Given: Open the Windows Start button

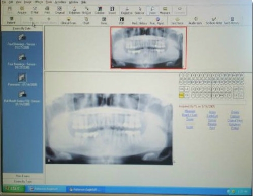Looking at the screenshot, I should [14, 188].
